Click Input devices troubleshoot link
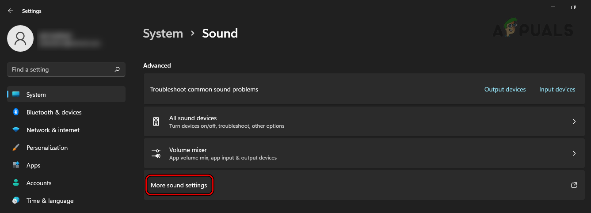The image size is (591, 213). 557,89
